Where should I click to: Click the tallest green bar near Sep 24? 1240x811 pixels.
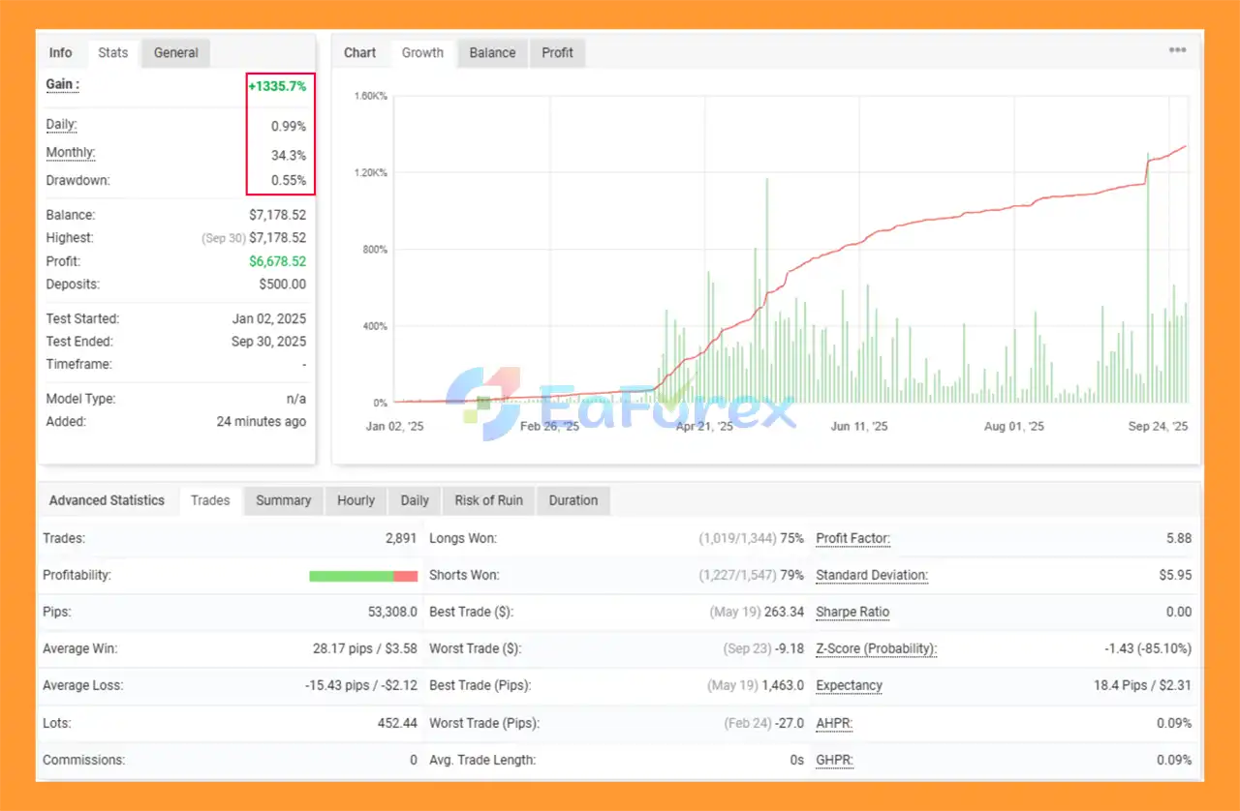1148,281
